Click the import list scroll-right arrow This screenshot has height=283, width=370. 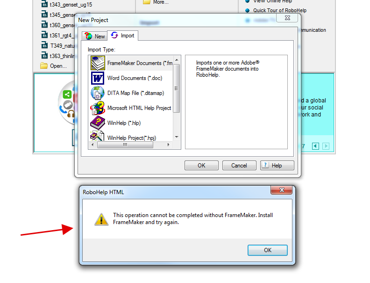(x=168, y=145)
